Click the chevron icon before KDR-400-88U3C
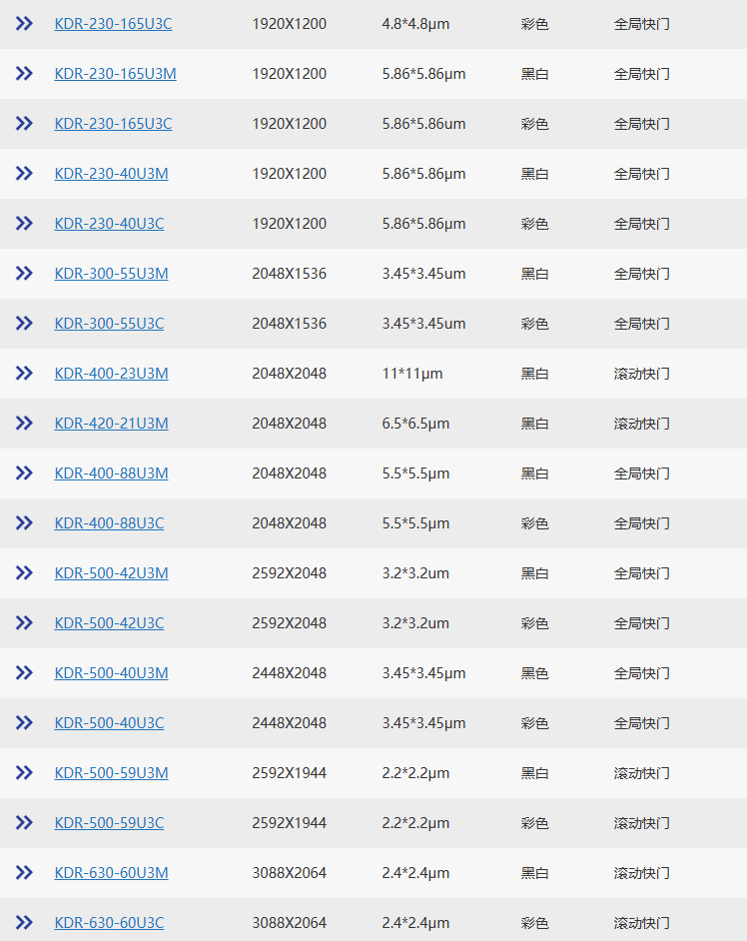747x941 pixels. coord(24,523)
